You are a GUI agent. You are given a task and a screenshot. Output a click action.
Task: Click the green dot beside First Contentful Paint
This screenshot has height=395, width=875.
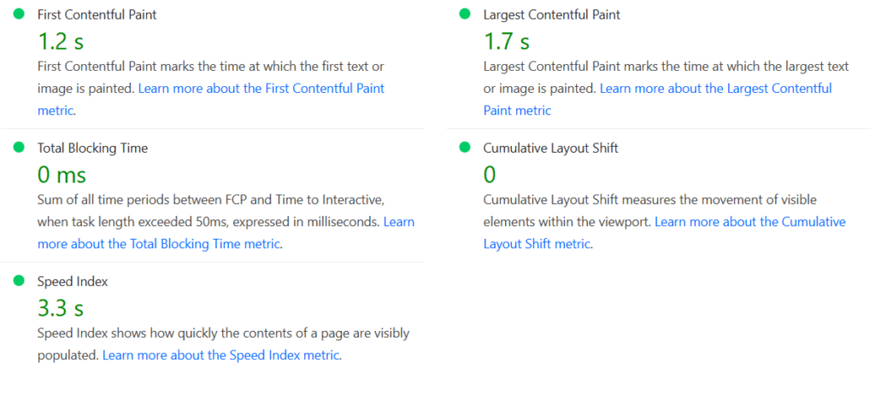tap(19, 15)
